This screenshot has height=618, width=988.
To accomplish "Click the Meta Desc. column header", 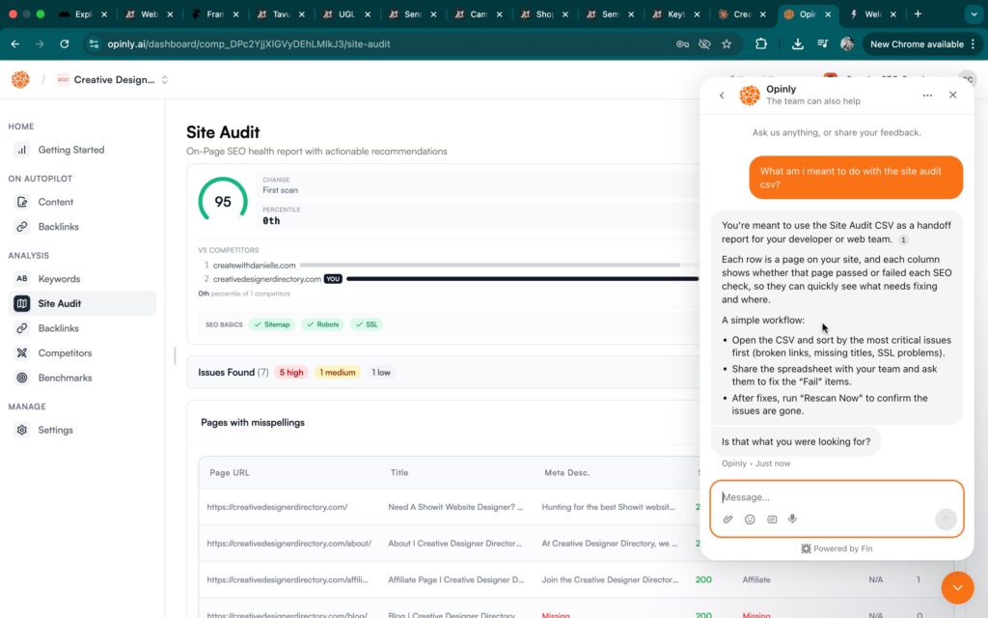I will (x=567, y=473).
